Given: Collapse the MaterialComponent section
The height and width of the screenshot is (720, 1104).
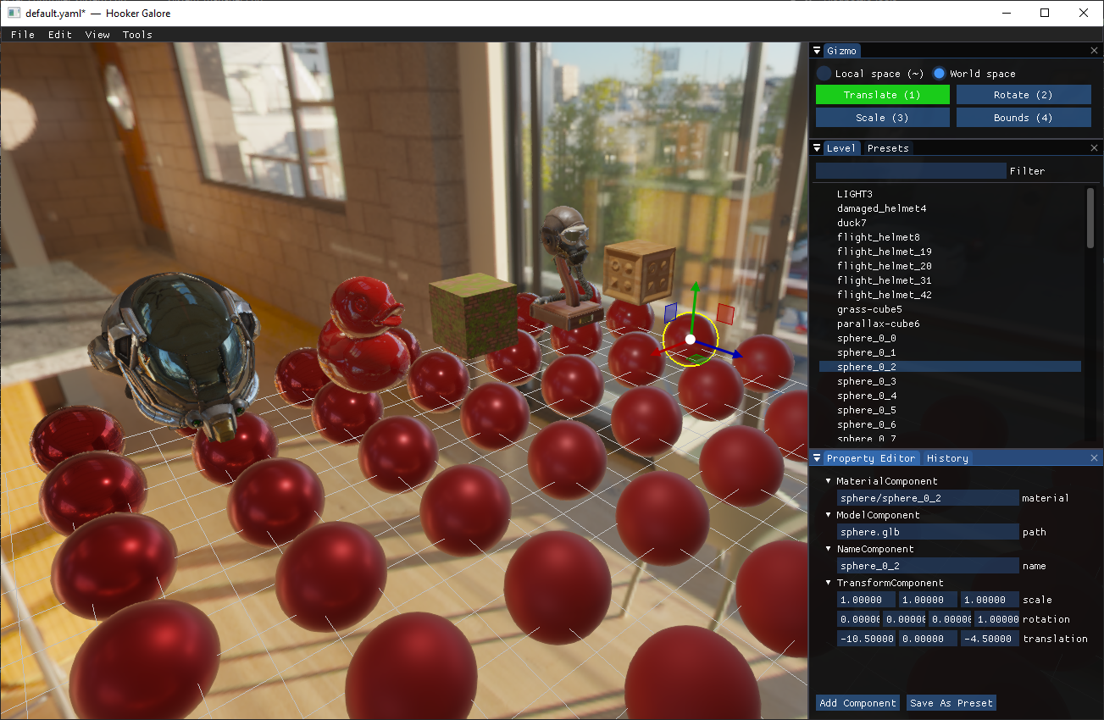Looking at the screenshot, I should [x=829, y=481].
